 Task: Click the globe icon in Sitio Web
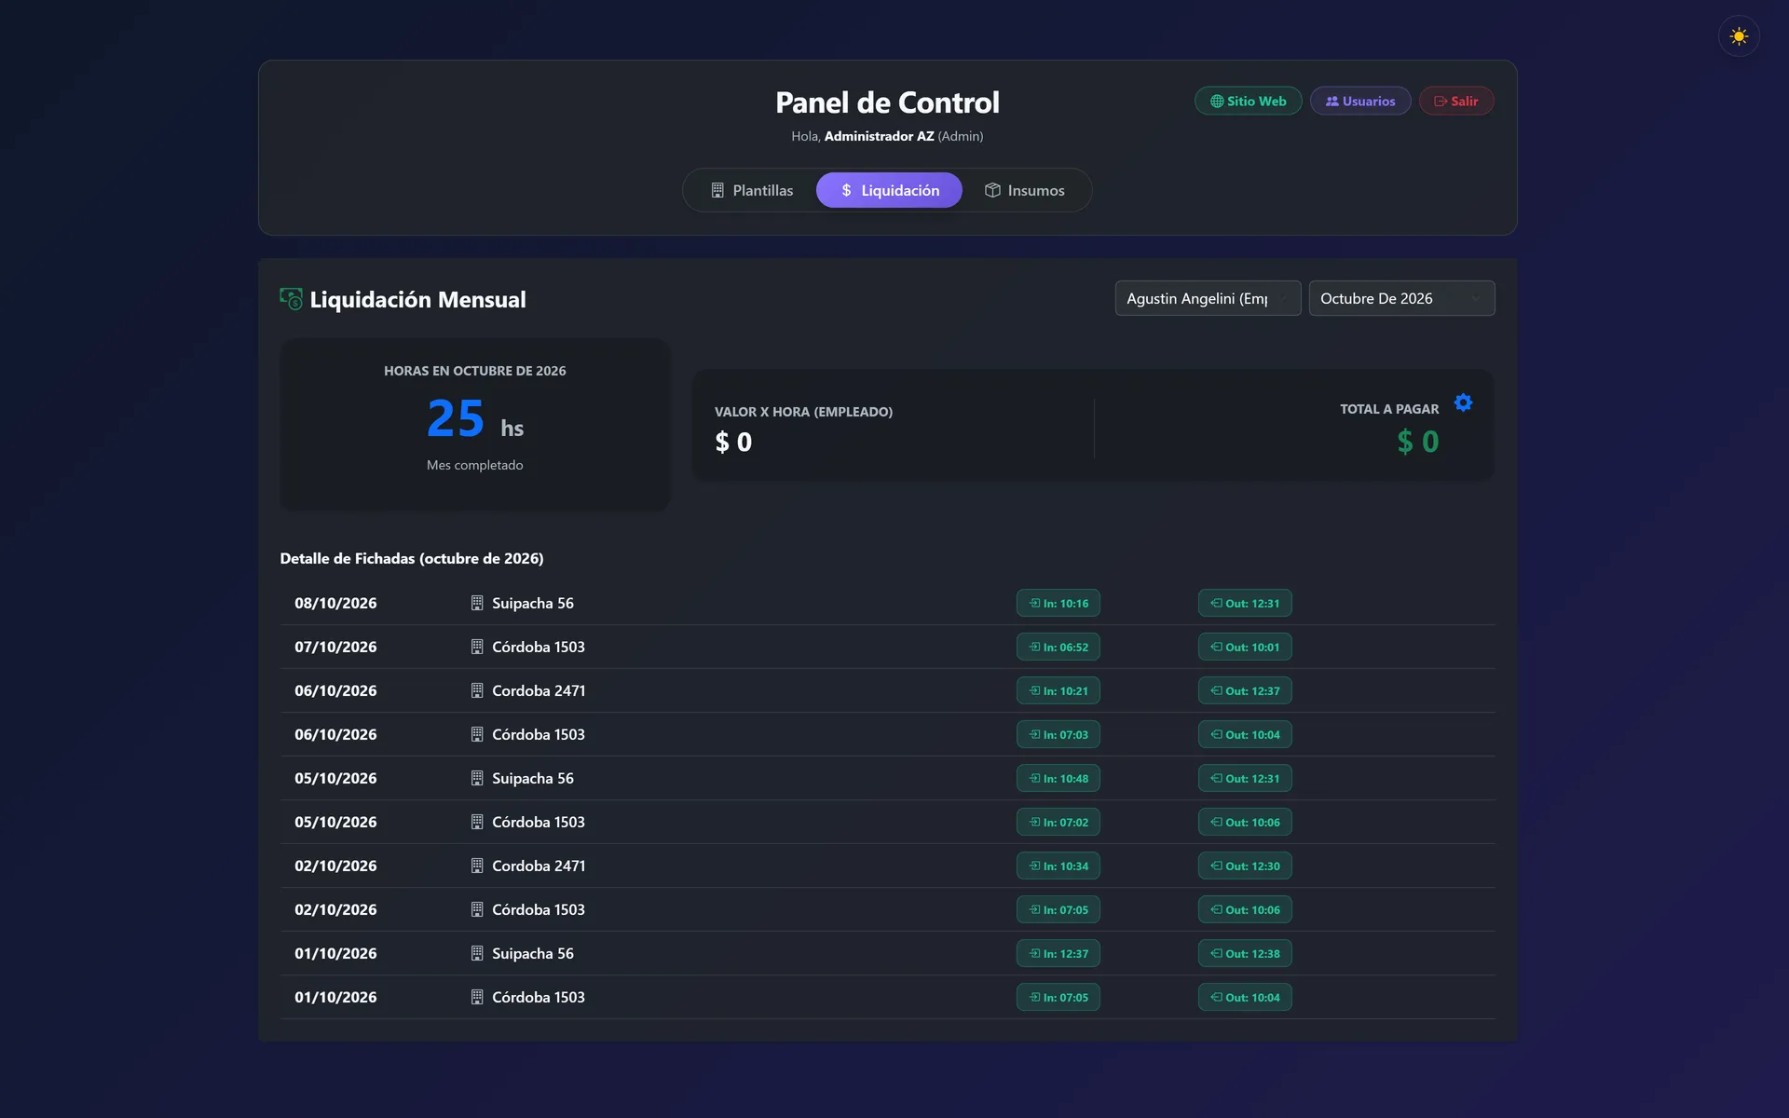(1217, 102)
